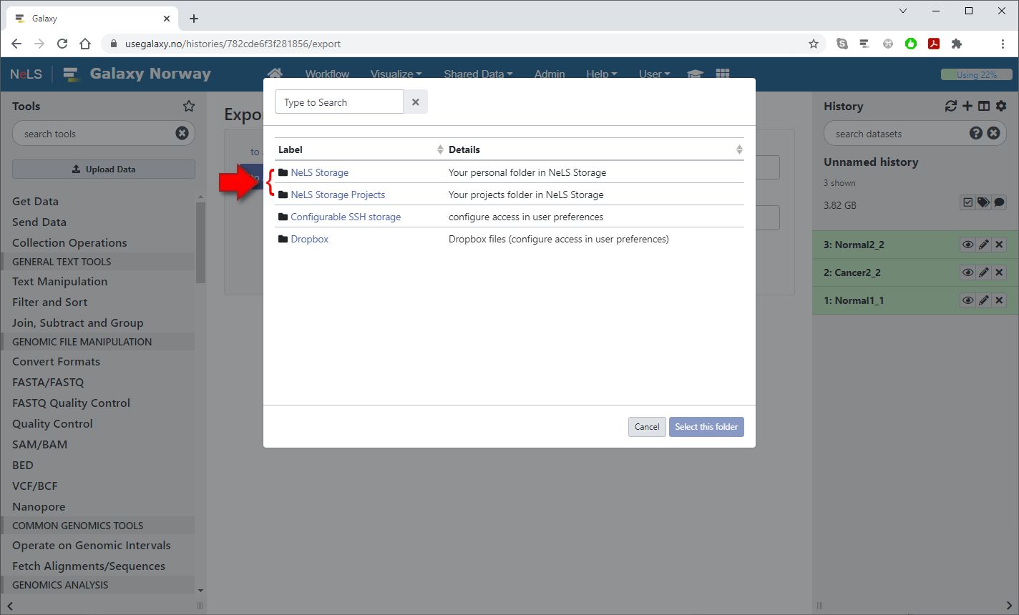Open the view all histories columns icon
This screenshot has width=1019, height=615.
click(984, 106)
